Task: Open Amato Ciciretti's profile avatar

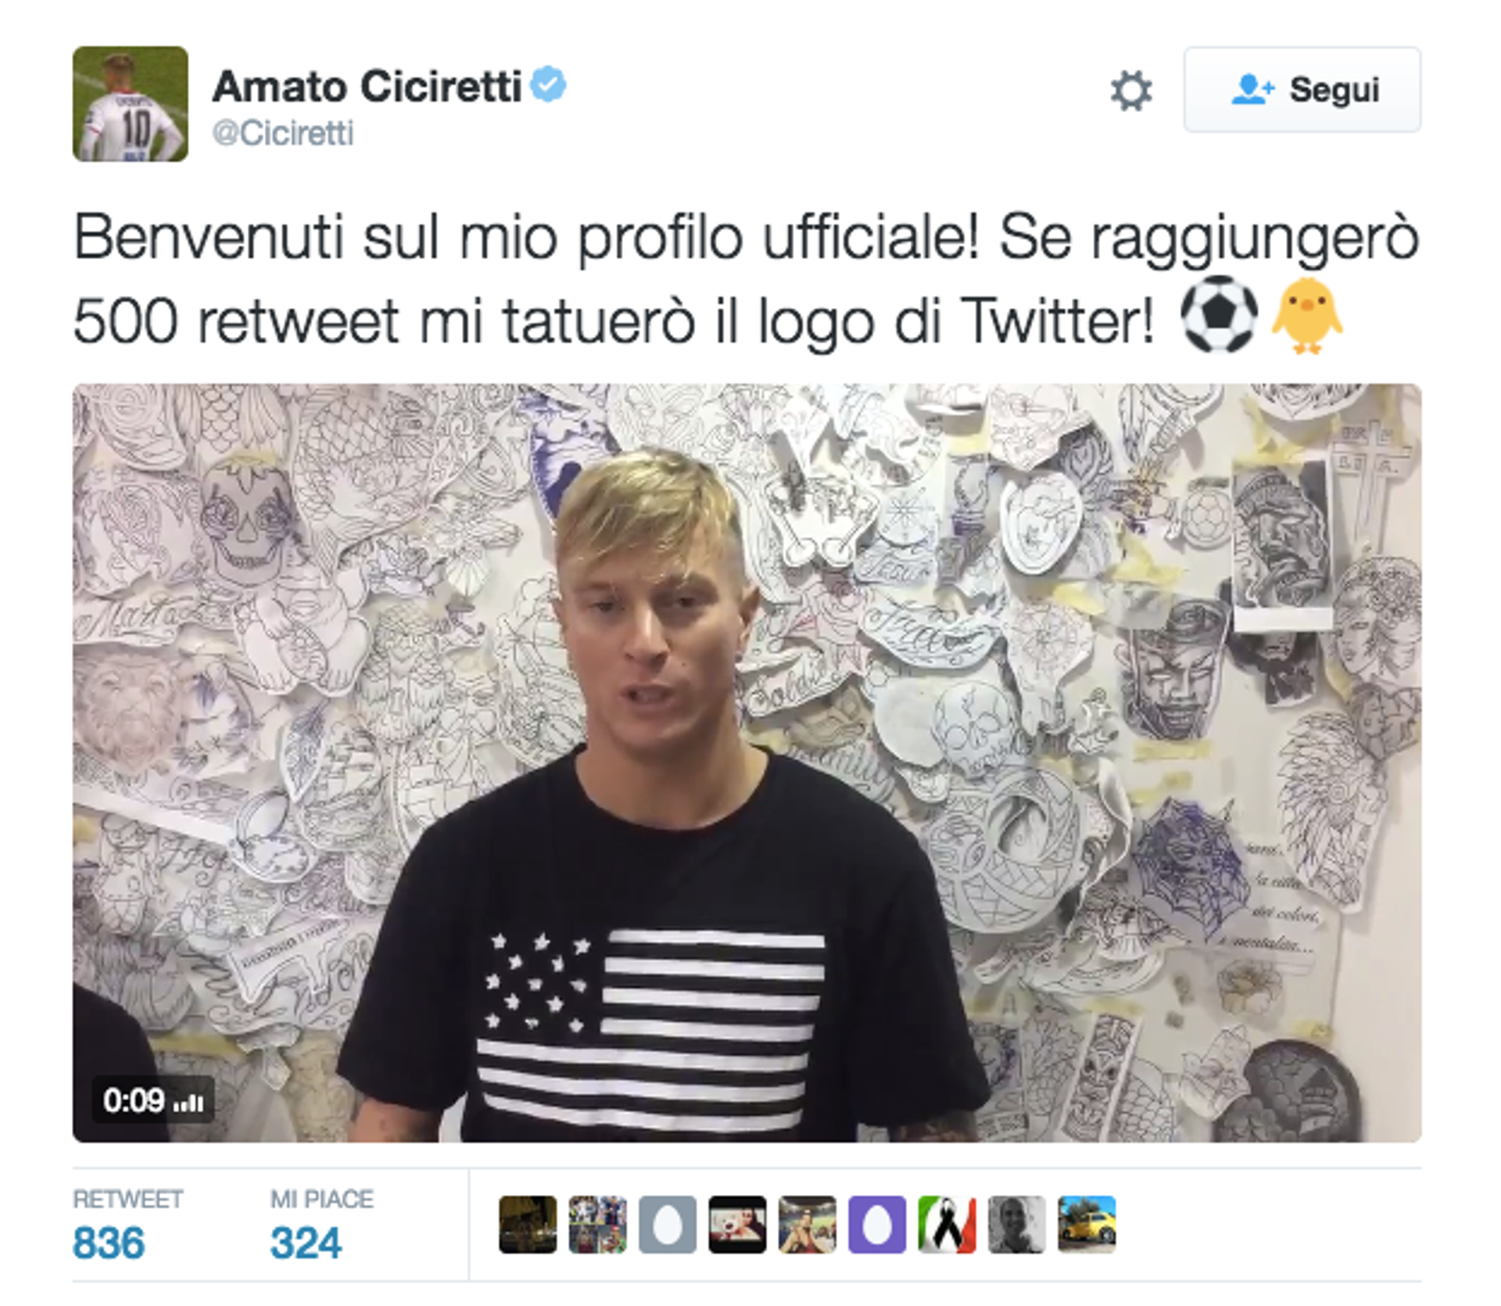Action: (x=131, y=104)
